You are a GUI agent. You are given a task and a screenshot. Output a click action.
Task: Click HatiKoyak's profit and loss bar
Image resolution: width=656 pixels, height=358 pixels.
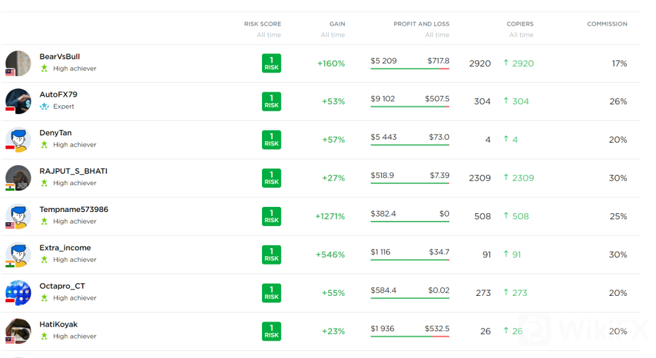click(x=409, y=336)
